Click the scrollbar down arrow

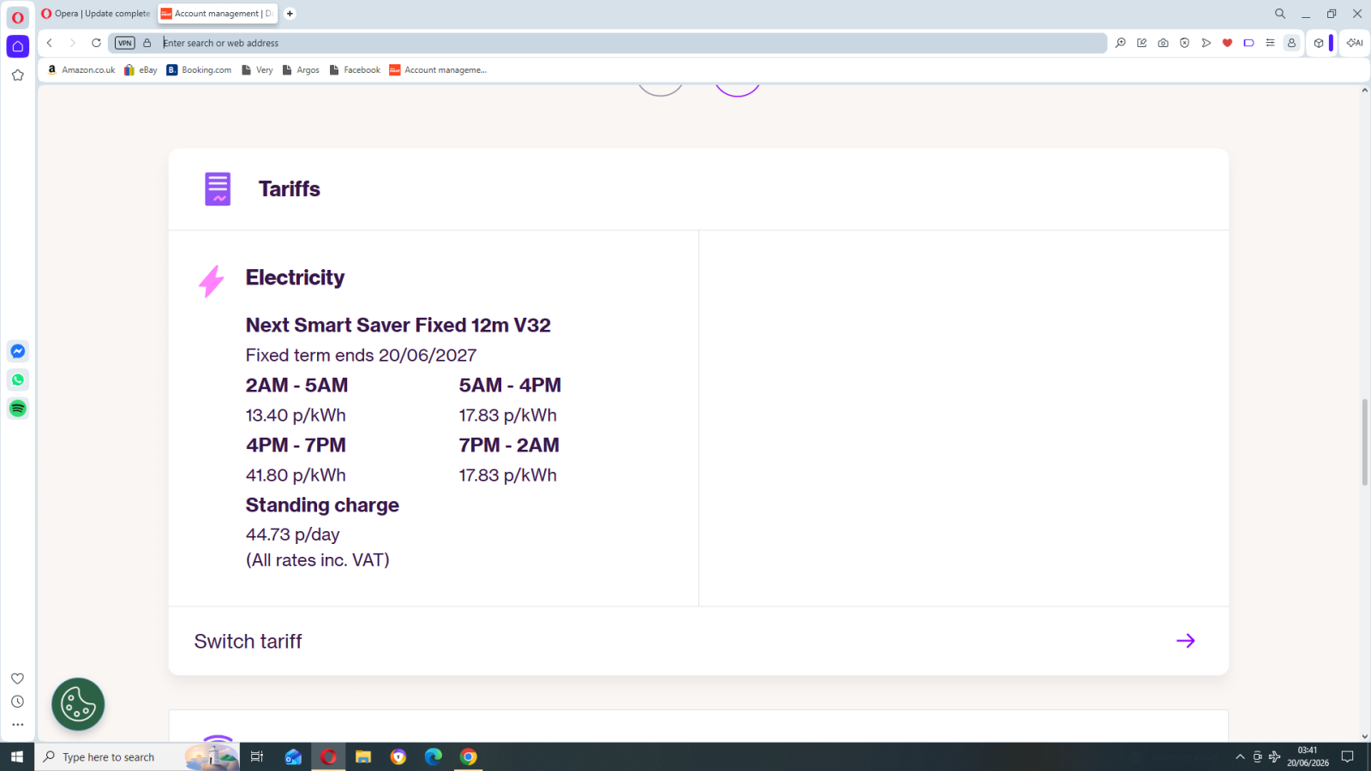(1364, 736)
